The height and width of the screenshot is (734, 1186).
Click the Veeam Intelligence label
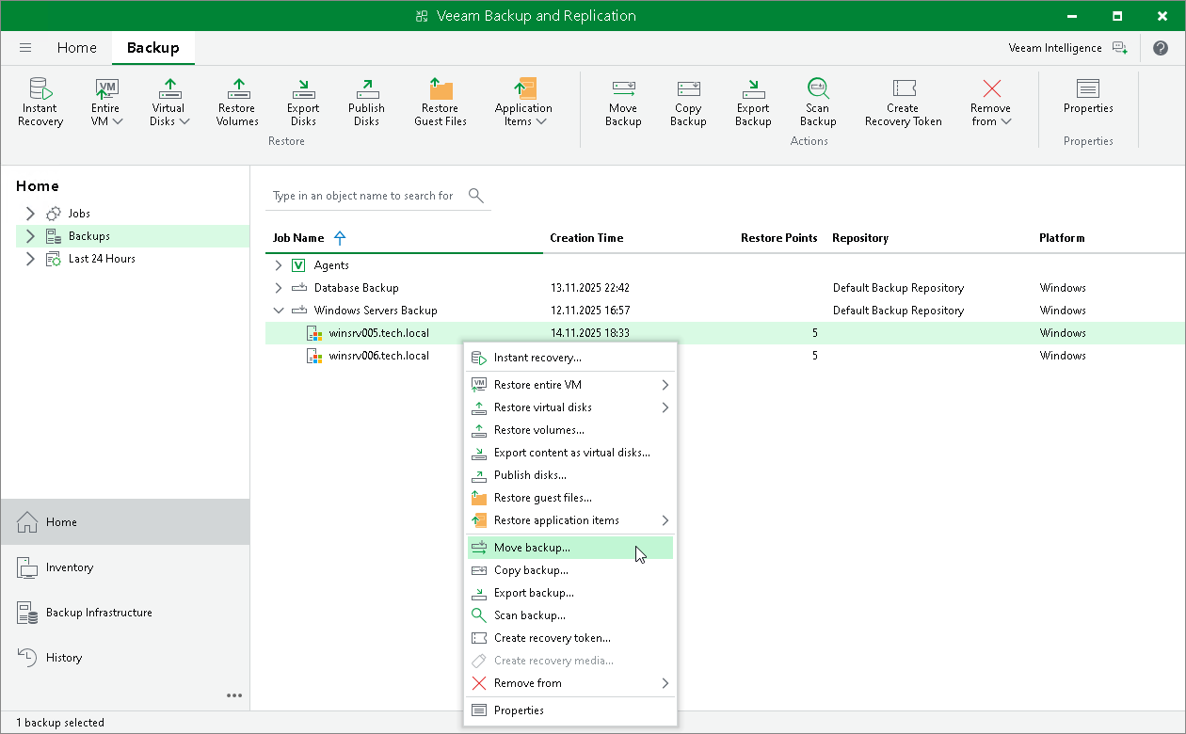click(1054, 48)
